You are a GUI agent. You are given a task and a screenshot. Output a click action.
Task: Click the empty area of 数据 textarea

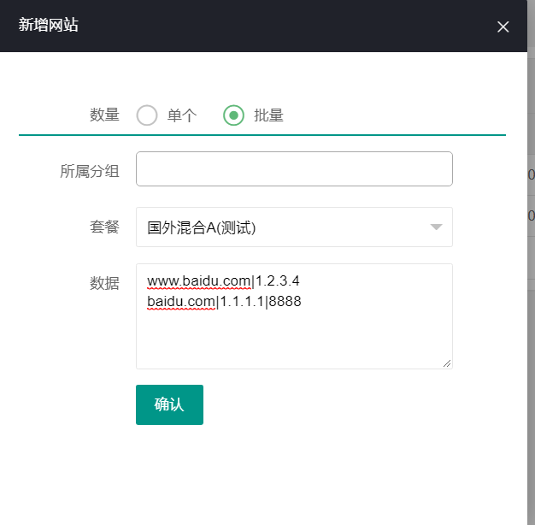(294, 338)
